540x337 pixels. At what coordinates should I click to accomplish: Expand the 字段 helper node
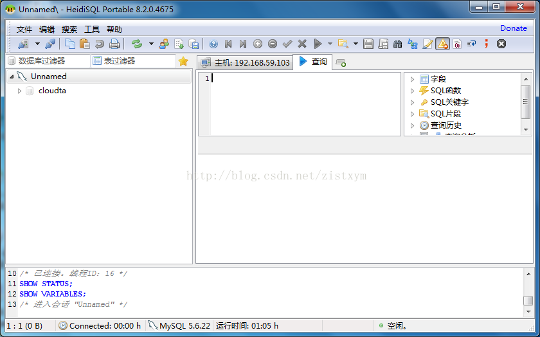[x=412, y=79]
